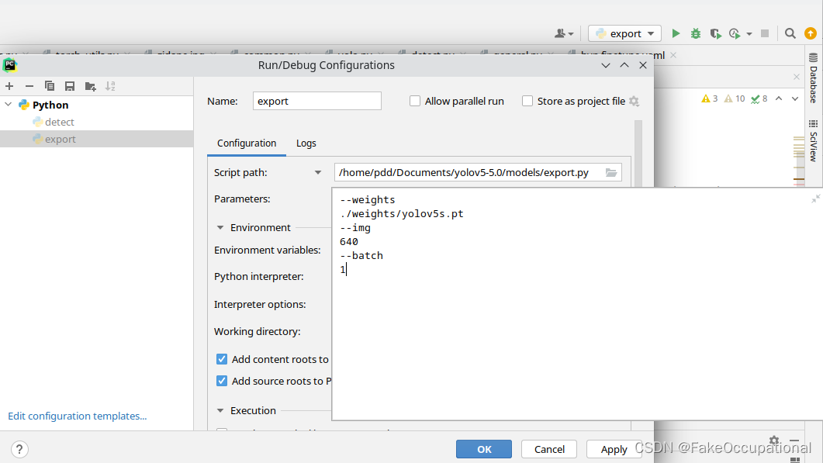Switch to the Logs tab
The image size is (823, 463).
[x=306, y=143]
